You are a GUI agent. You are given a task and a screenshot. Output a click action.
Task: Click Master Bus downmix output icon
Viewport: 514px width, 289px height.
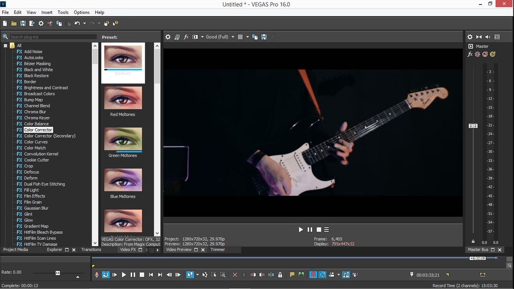click(479, 37)
